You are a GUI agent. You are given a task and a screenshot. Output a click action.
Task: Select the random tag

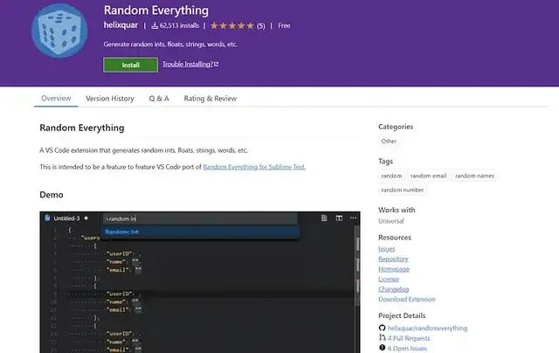[x=391, y=176]
